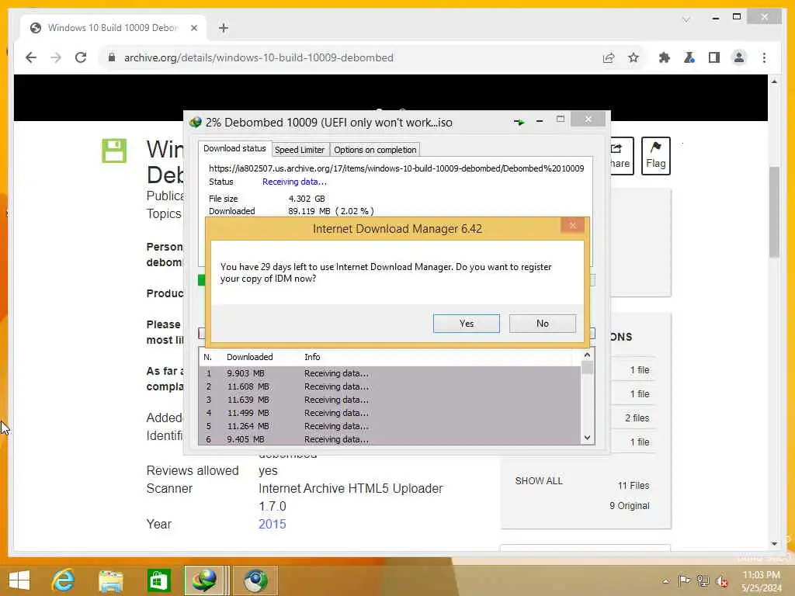This screenshot has width=795, height=596.
Task: Open a new Chrome tab
Action: pos(223,28)
